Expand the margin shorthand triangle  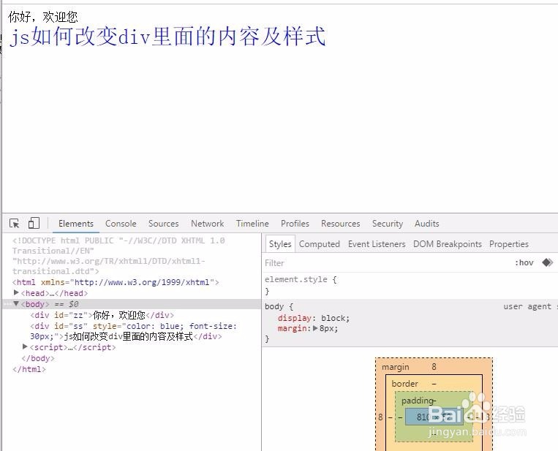tap(315, 328)
